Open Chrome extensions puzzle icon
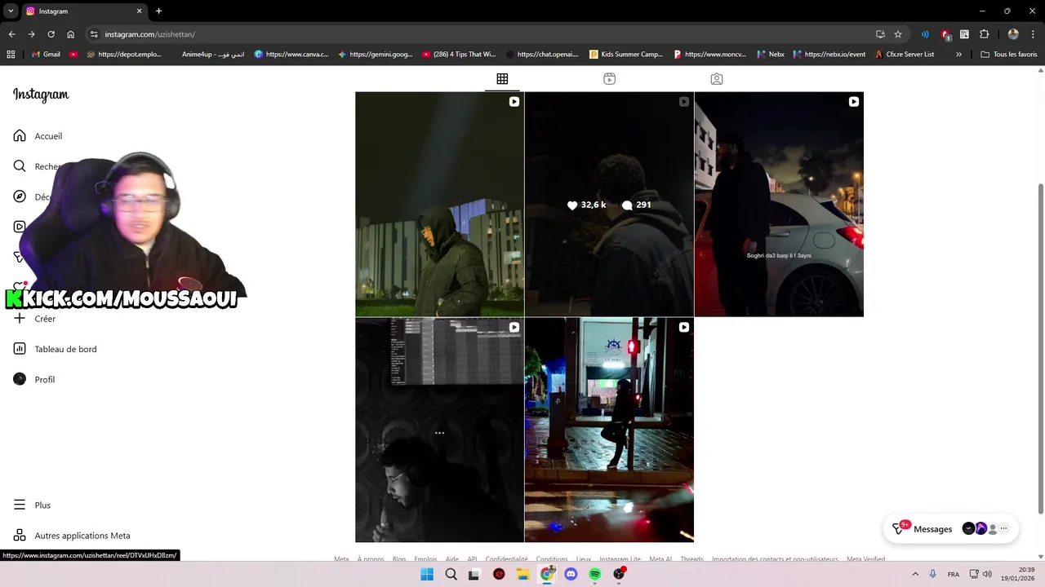This screenshot has width=1045, height=587. click(984, 34)
